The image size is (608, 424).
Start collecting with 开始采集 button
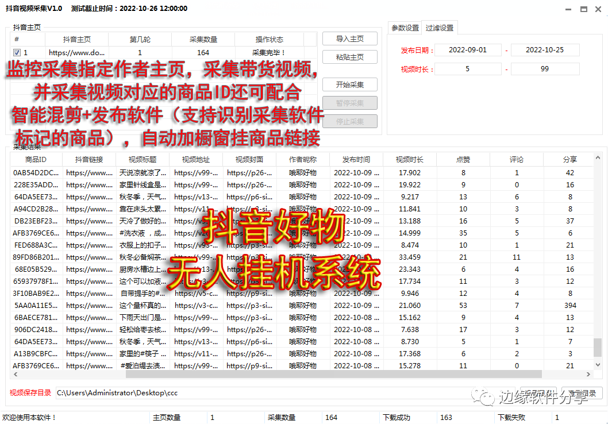pyautogui.click(x=350, y=84)
